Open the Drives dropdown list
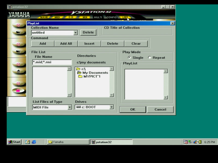This screenshot has height=163, width=218. click(111, 107)
